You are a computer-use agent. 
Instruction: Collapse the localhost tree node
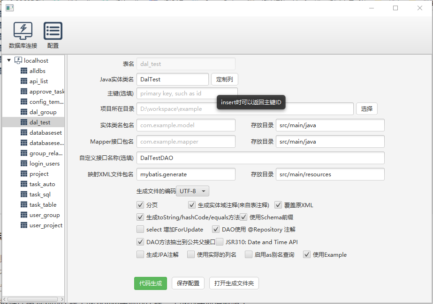pyautogui.click(x=9, y=60)
